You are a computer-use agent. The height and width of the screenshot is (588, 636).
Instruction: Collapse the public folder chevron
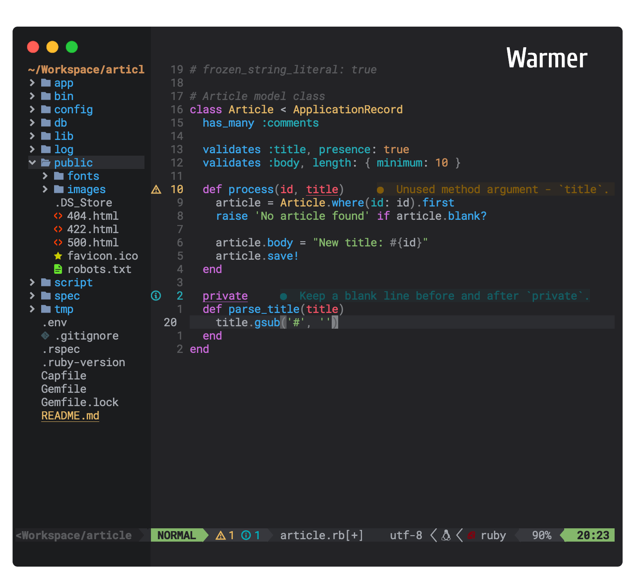32,163
